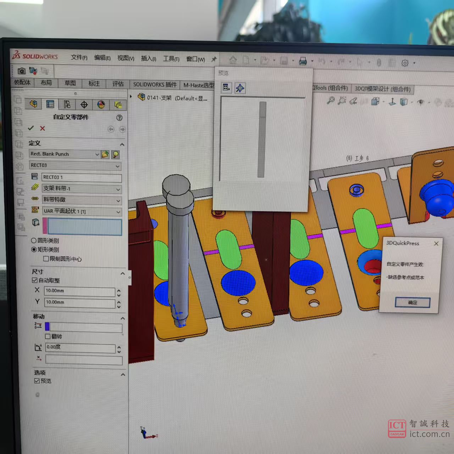454x454 pixels.
Task: Close the 3DQuickPress dialog with its X
Action: (436, 243)
